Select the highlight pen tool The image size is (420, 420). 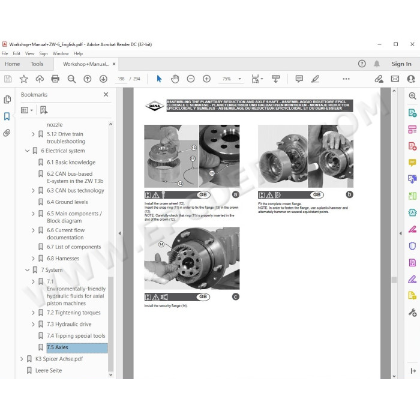(x=315, y=79)
